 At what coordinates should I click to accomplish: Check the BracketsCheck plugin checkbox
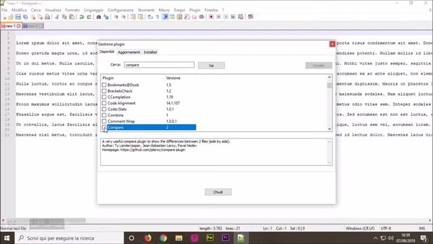pos(104,91)
